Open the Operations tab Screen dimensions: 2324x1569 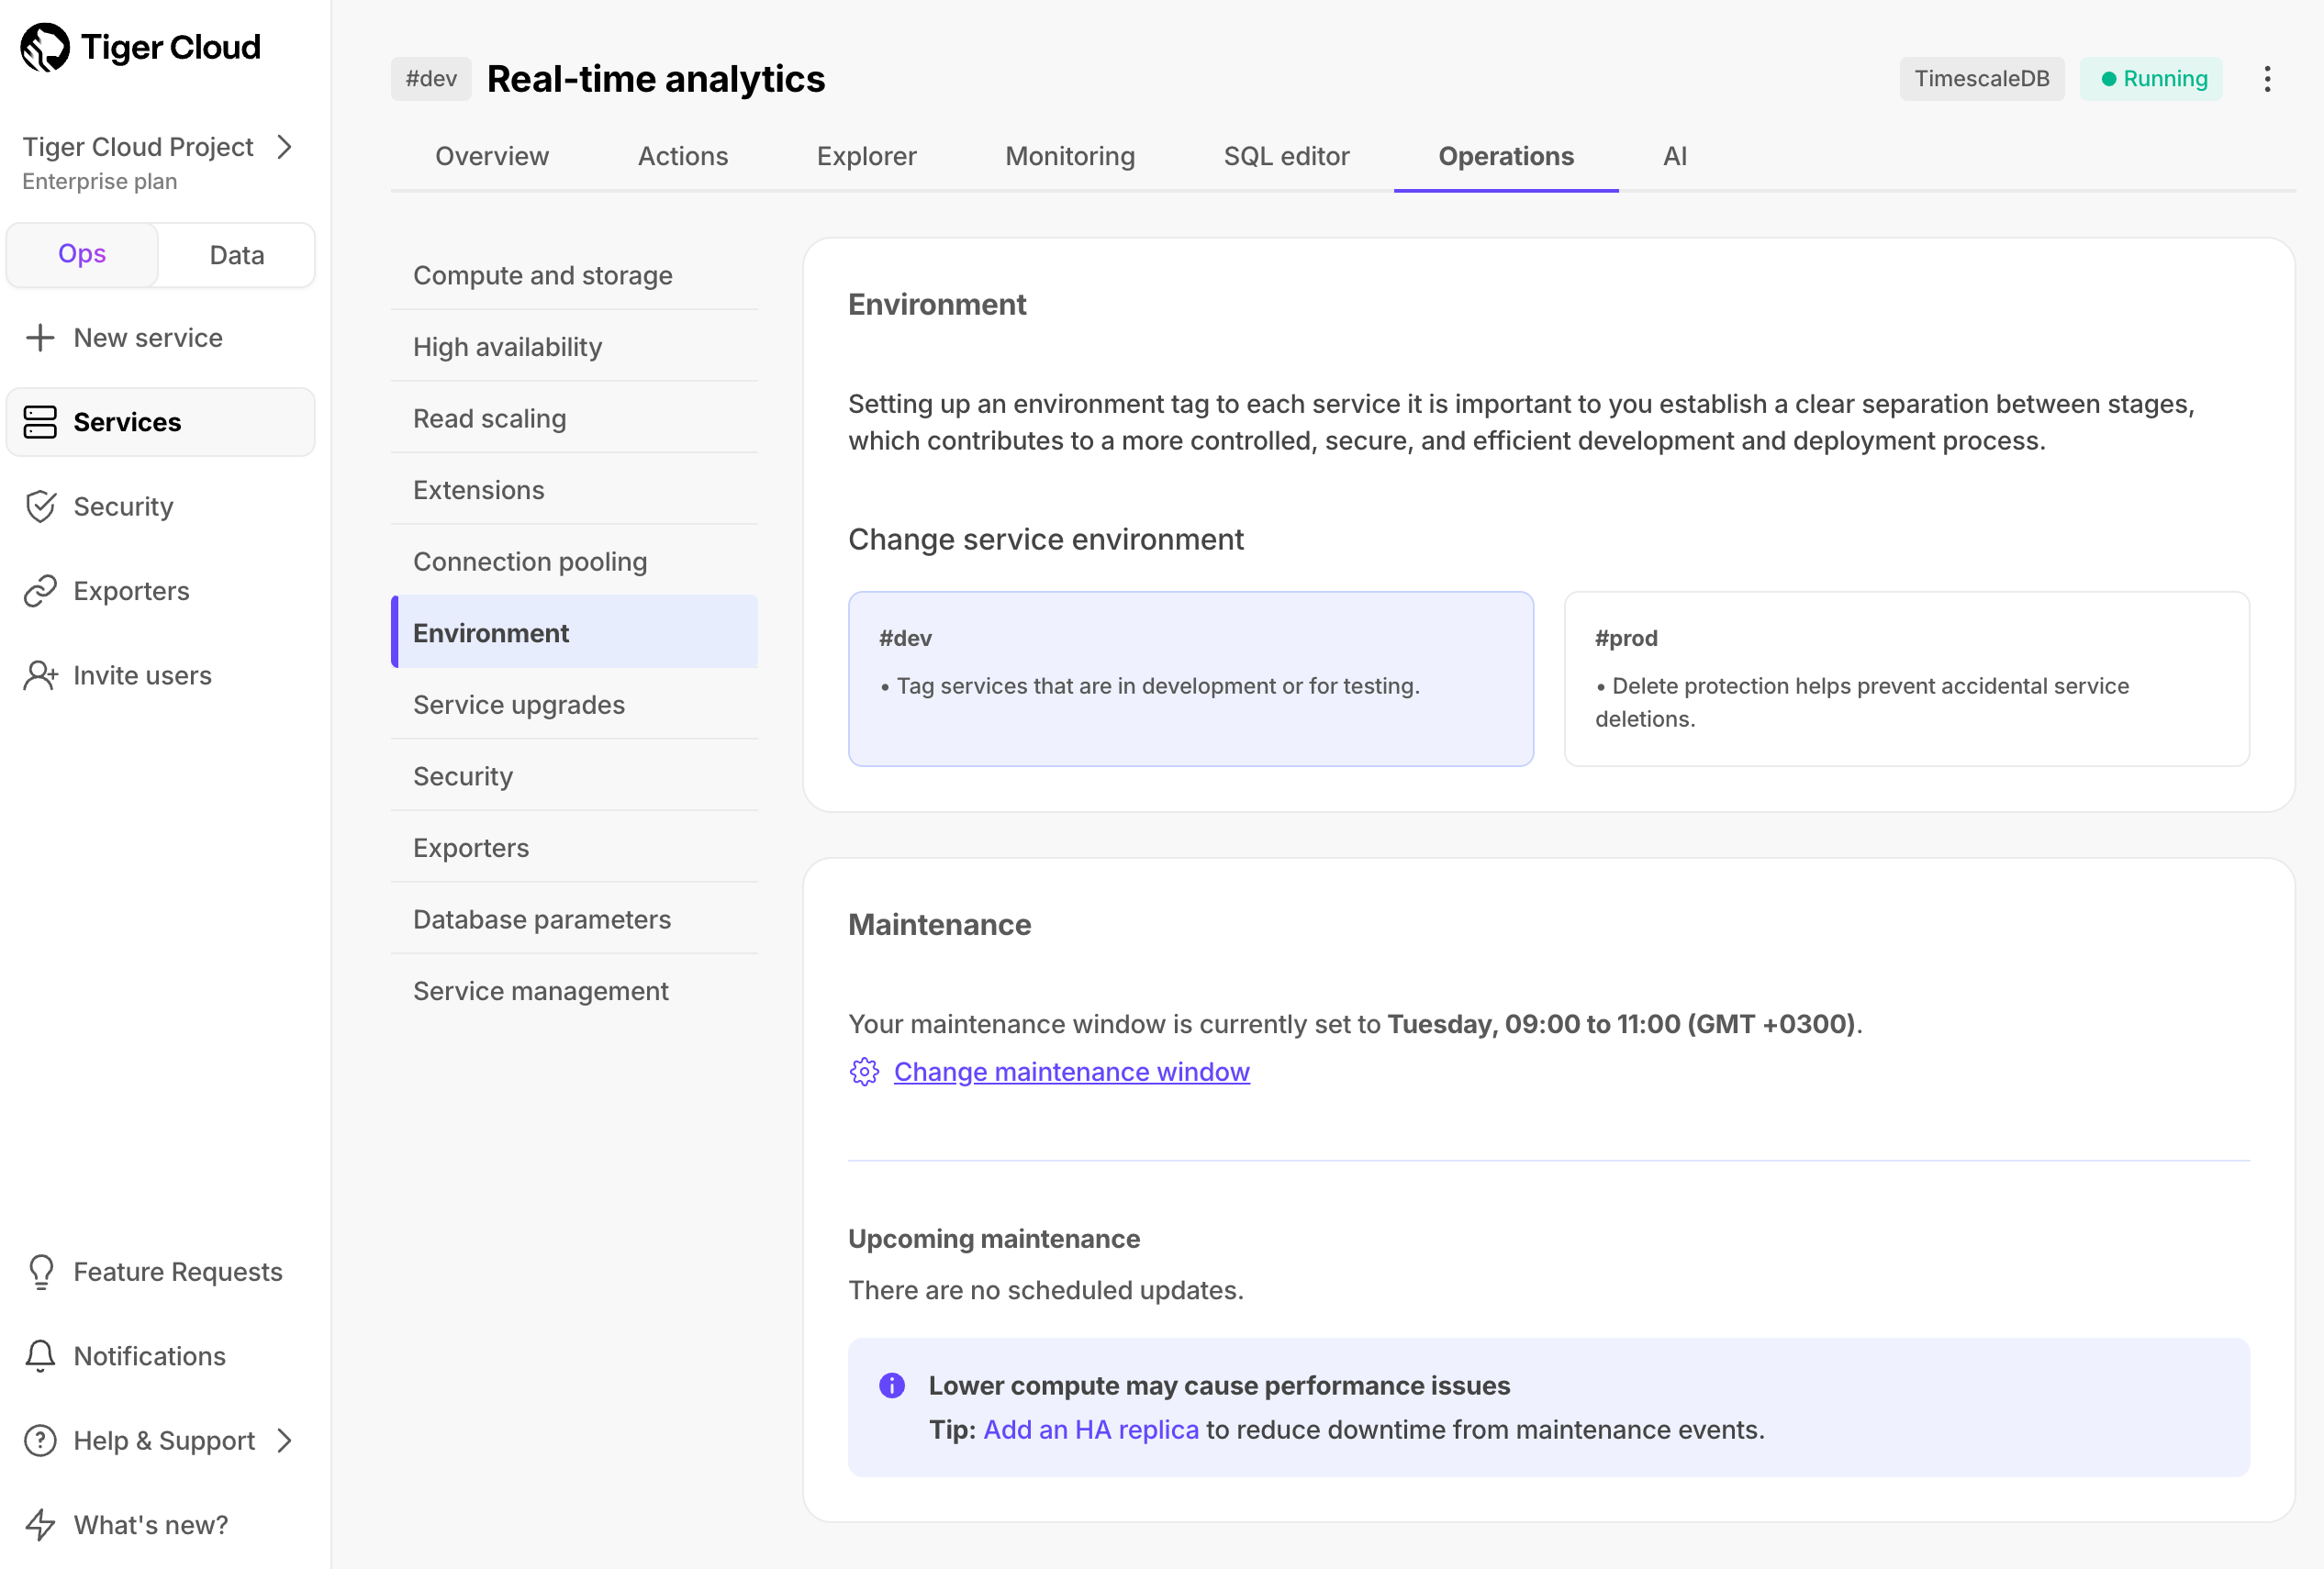click(x=1506, y=157)
